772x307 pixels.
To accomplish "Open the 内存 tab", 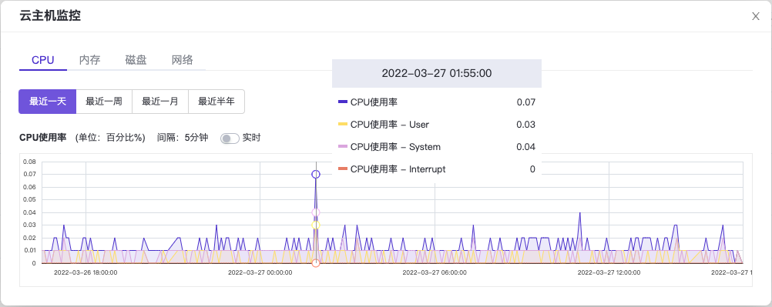I will pyautogui.click(x=89, y=61).
